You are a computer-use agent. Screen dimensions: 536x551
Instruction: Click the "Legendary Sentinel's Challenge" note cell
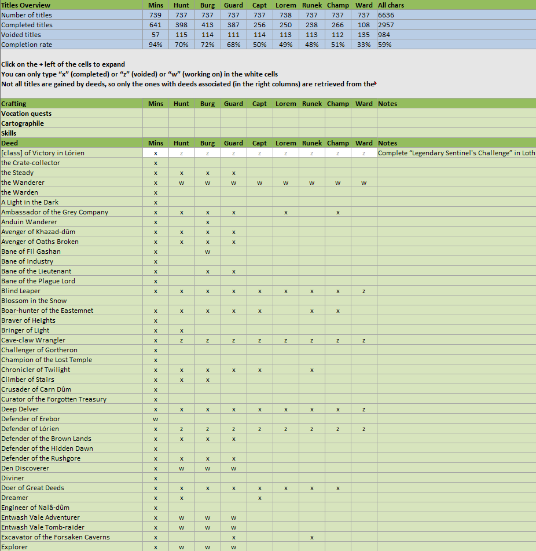pos(456,152)
